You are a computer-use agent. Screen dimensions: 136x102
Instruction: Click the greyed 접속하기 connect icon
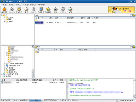tap(12, 10)
